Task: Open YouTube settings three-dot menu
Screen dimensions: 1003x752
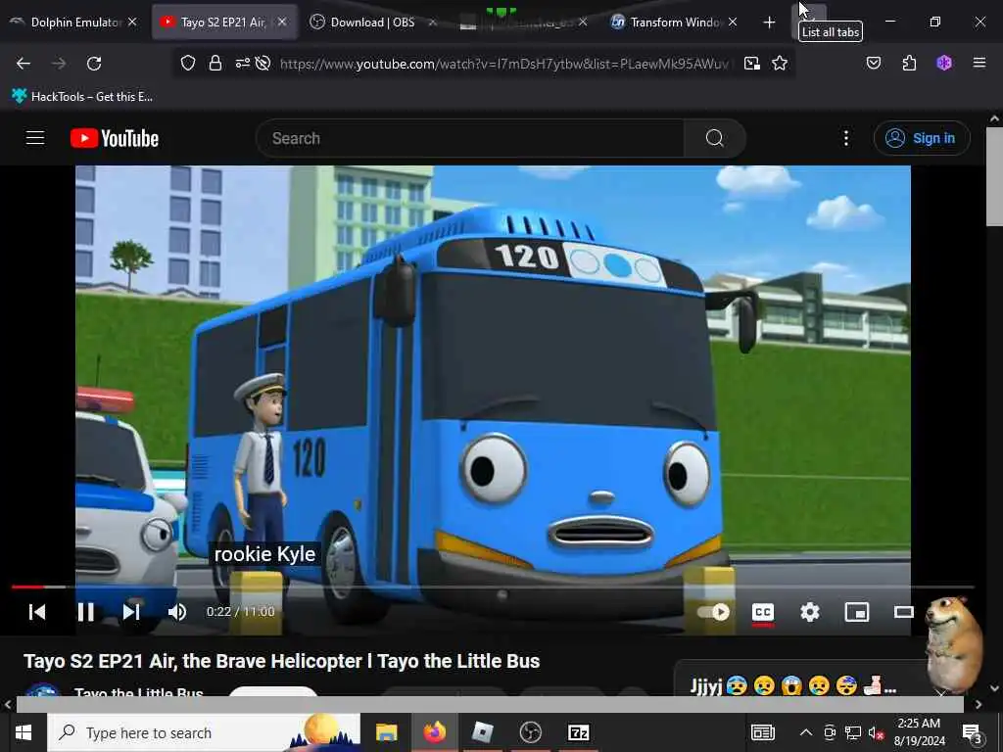Action: point(846,138)
